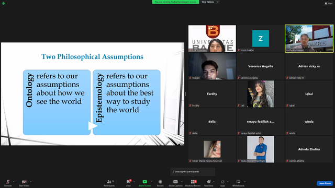Click muted mic icon on zoom baa04 tile
335x188 pixels.
point(239,50)
